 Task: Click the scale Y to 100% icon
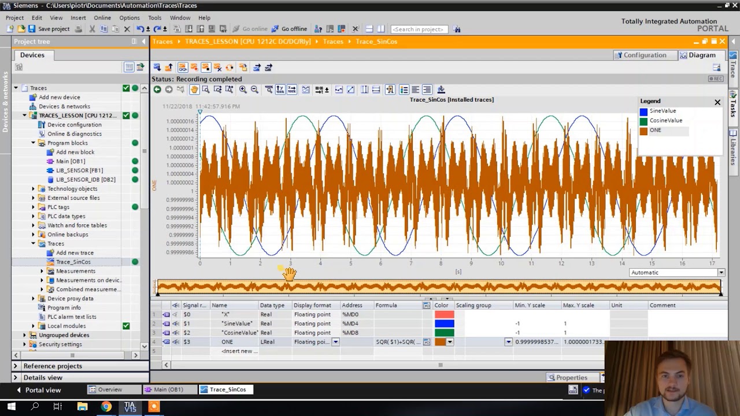click(280, 90)
